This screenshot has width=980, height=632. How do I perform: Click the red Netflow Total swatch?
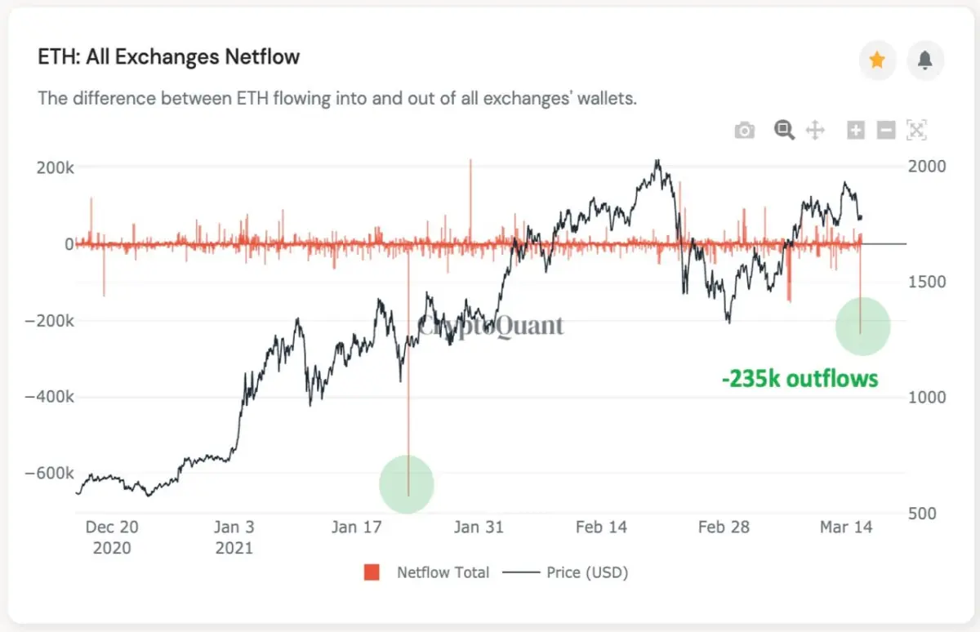coord(372,572)
